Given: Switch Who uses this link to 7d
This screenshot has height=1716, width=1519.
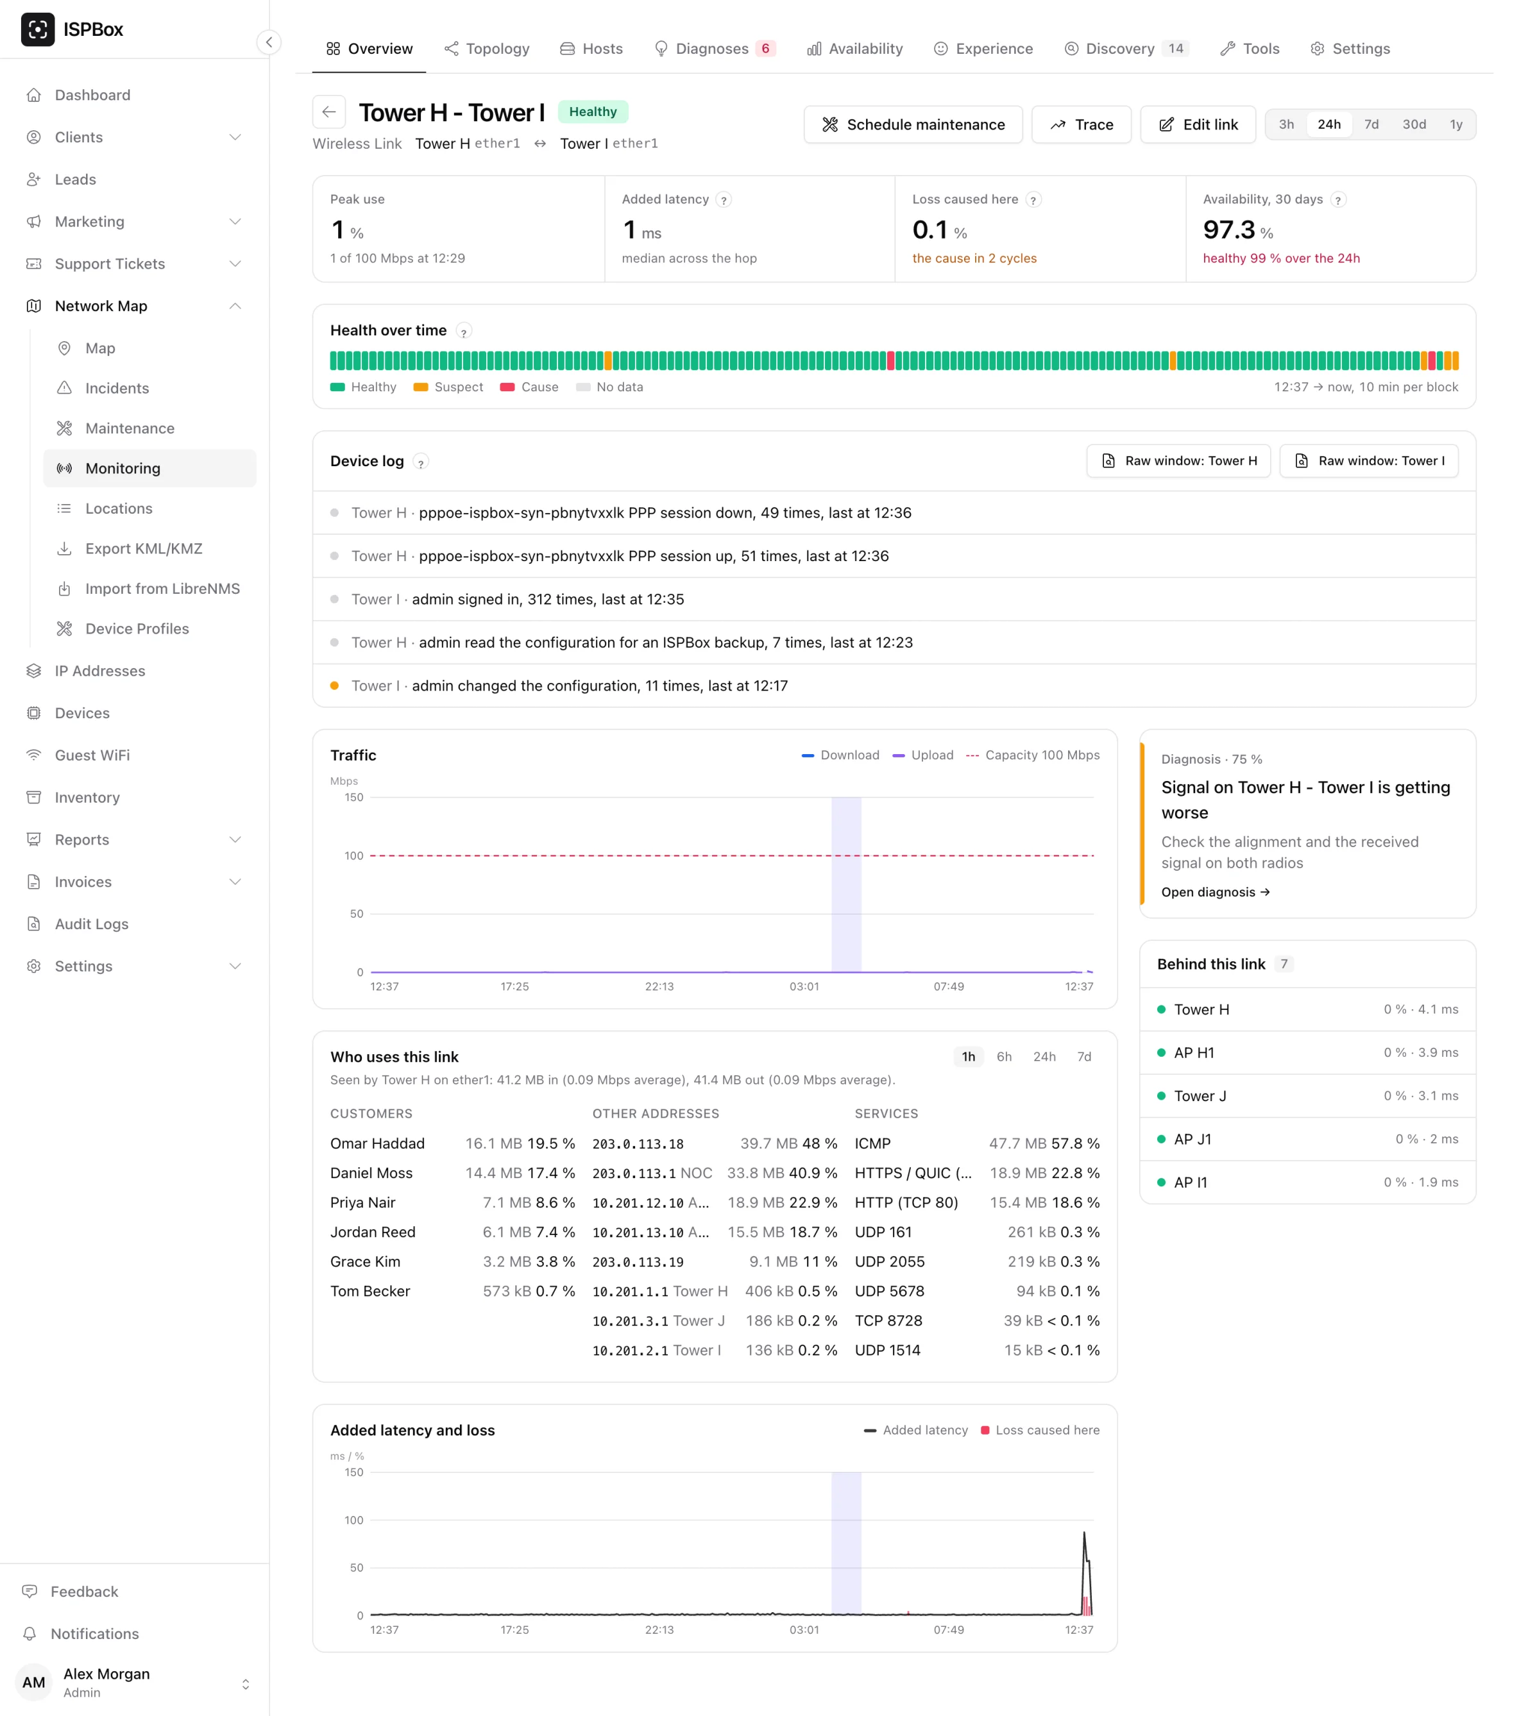Looking at the screenshot, I should click(1084, 1057).
